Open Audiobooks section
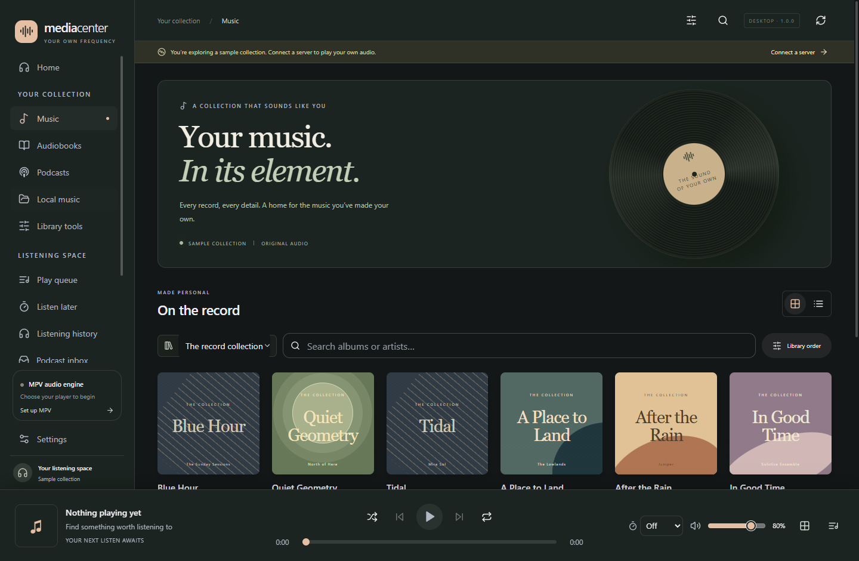 click(64, 146)
